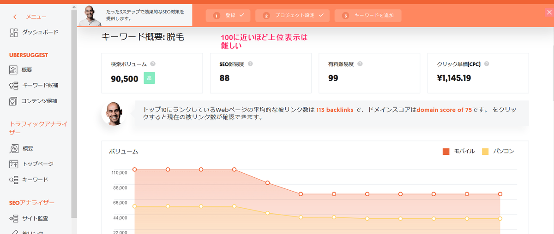Click the 113 backlinks link
Image resolution: width=554 pixels, height=234 pixels.
(x=335, y=110)
